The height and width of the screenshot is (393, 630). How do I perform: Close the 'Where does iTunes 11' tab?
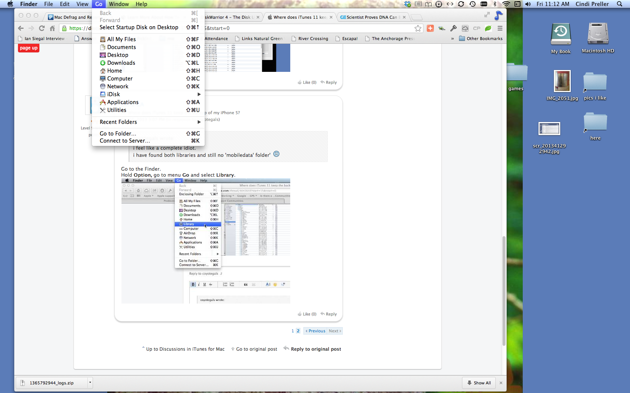click(x=331, y=17)
